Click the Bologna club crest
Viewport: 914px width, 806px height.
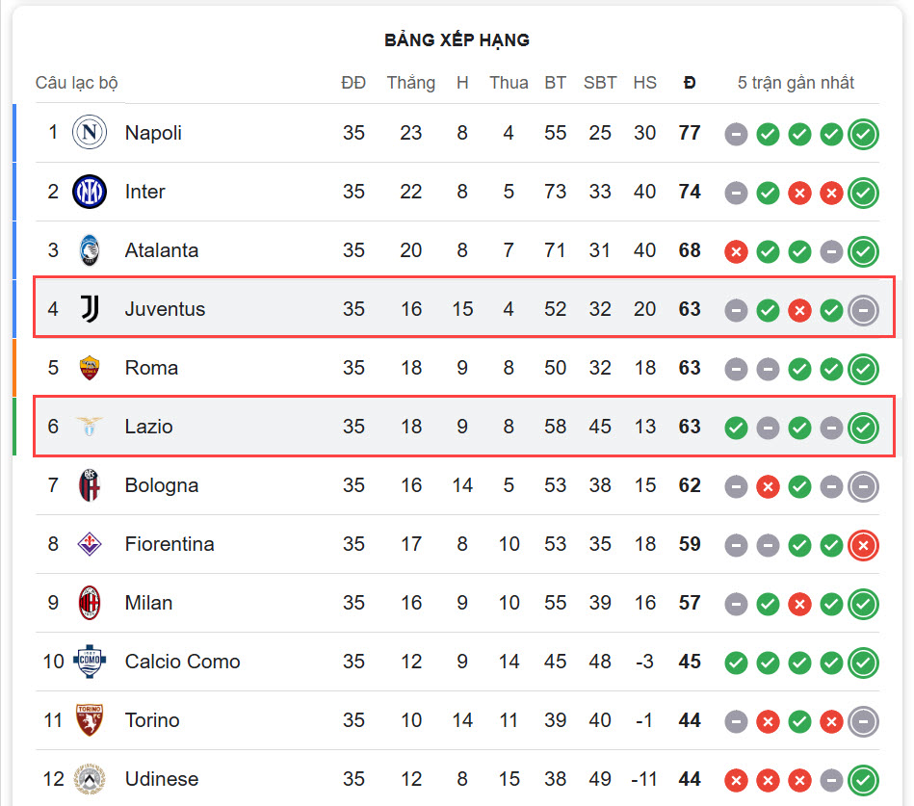pyautogui.click(x=90, y=485)
